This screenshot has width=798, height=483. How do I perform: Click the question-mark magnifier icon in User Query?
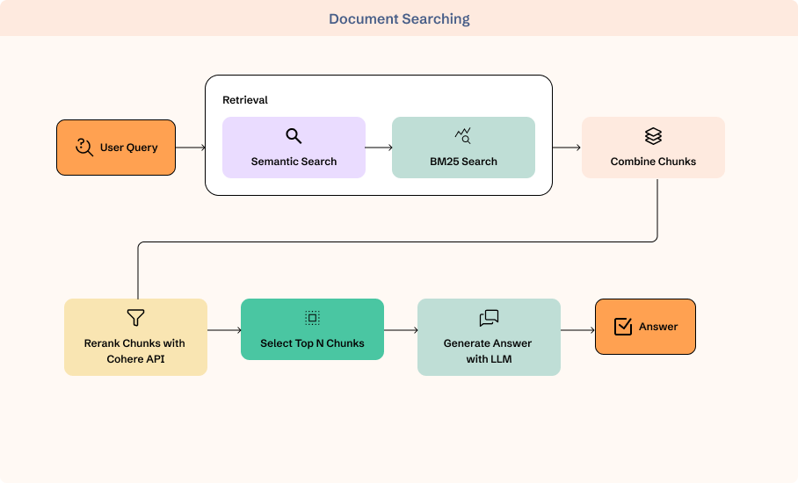click(x=84, y=147)
